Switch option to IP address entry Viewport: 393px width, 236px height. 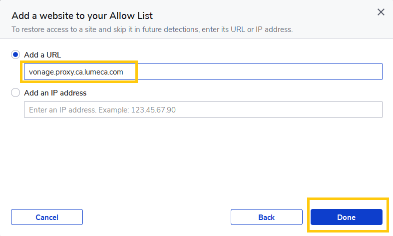(x=15, y=92)
